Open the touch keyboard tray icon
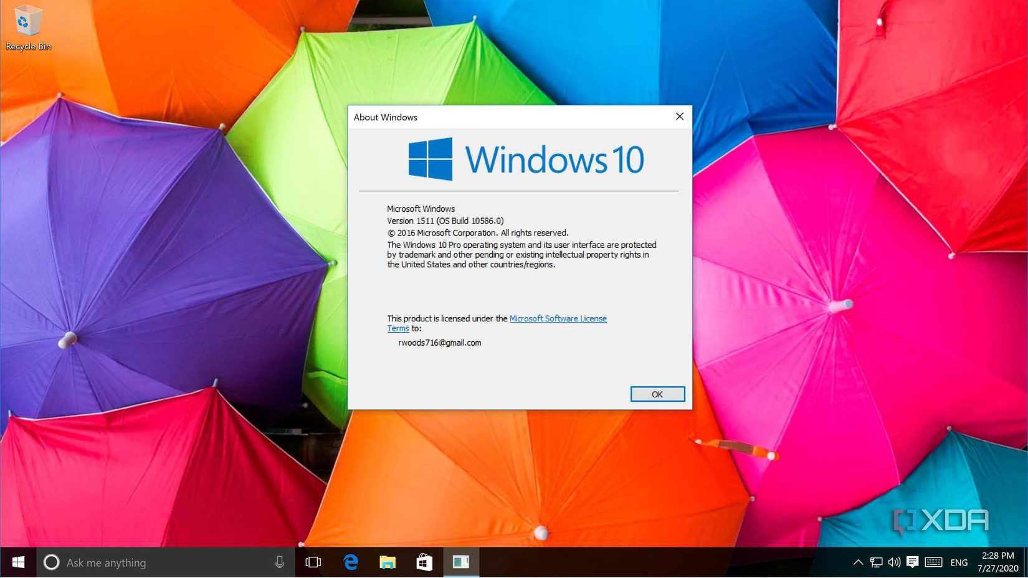 point(933,562)
